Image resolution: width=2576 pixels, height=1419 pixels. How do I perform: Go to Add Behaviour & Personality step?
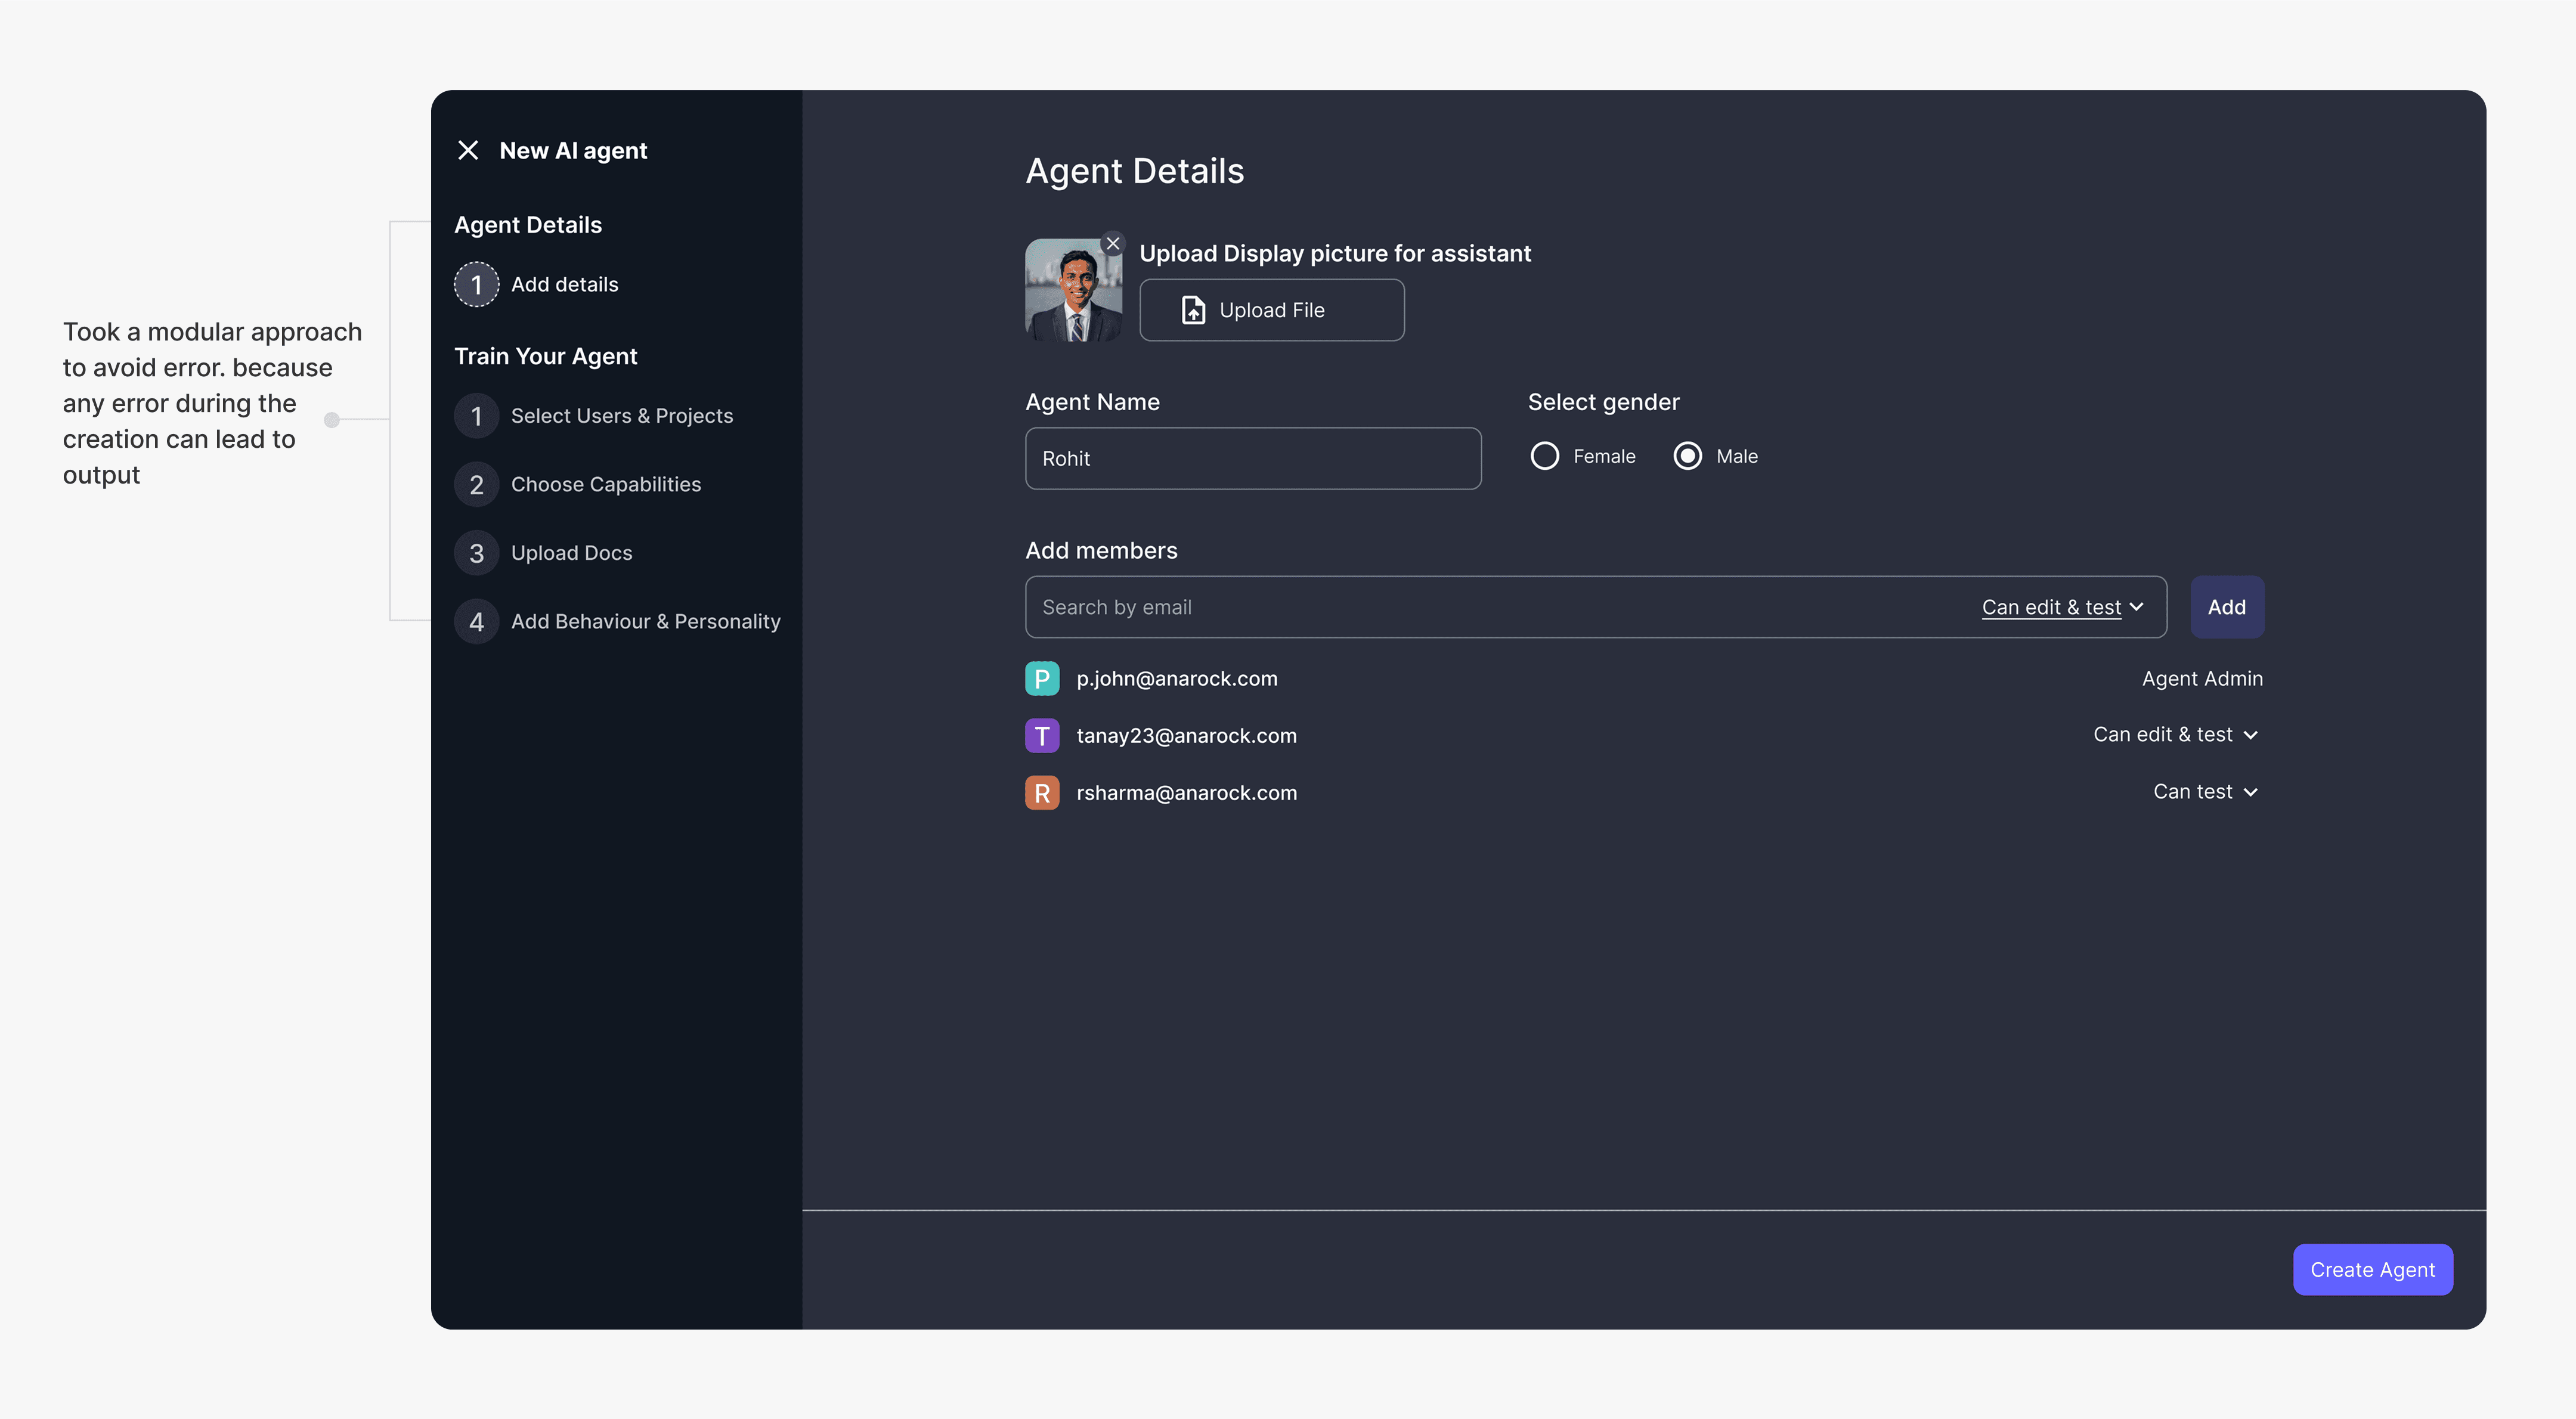point(645,622)
